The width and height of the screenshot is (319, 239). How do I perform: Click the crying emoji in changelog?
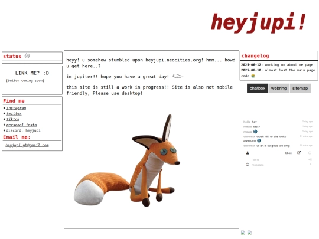253,76
